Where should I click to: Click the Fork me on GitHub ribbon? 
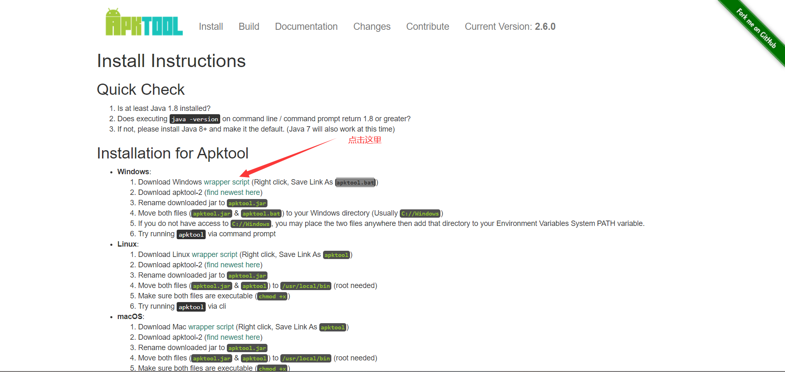[756, 29]
